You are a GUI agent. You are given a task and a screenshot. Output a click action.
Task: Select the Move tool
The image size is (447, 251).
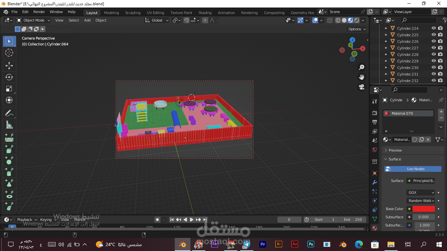point(9,65)
